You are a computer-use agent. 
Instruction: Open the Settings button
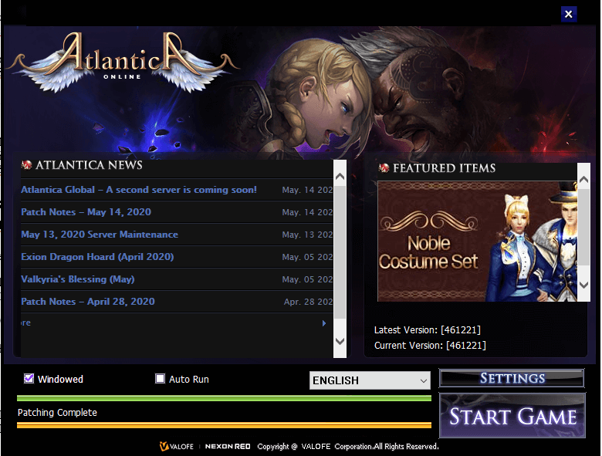(512, 378)
